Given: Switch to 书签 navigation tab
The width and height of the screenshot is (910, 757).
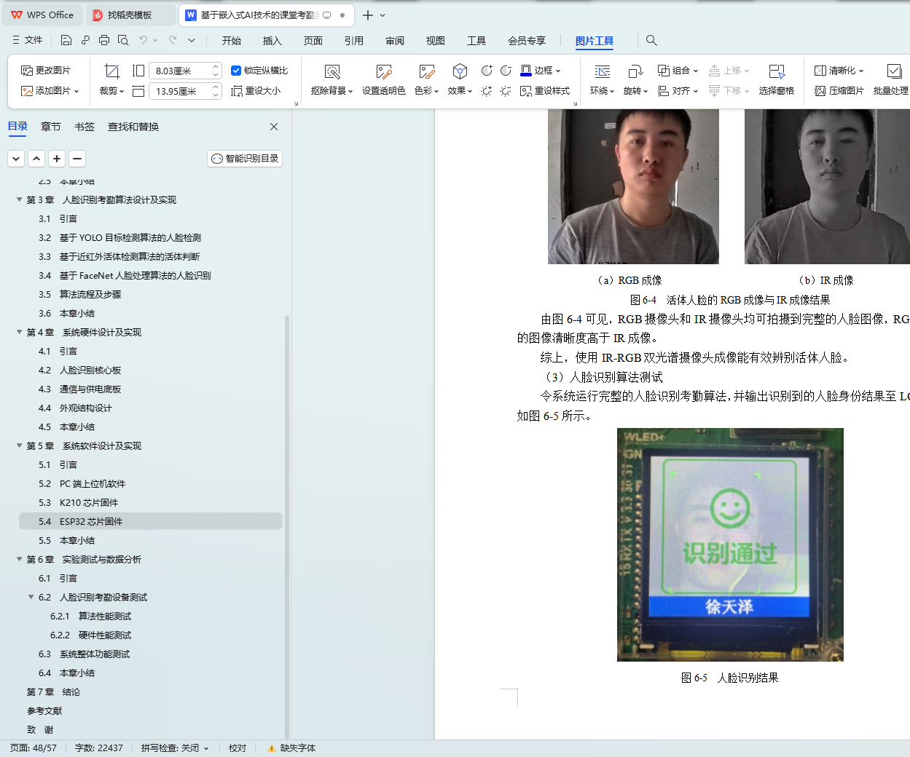Looking at the screenshot, I should click(x=85, y=127).
